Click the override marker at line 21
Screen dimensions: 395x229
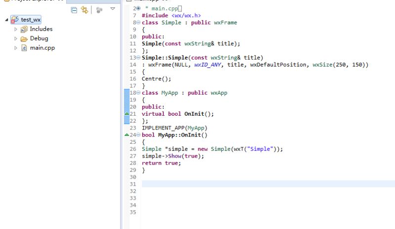pyautogui.click(x=127, y=114)
